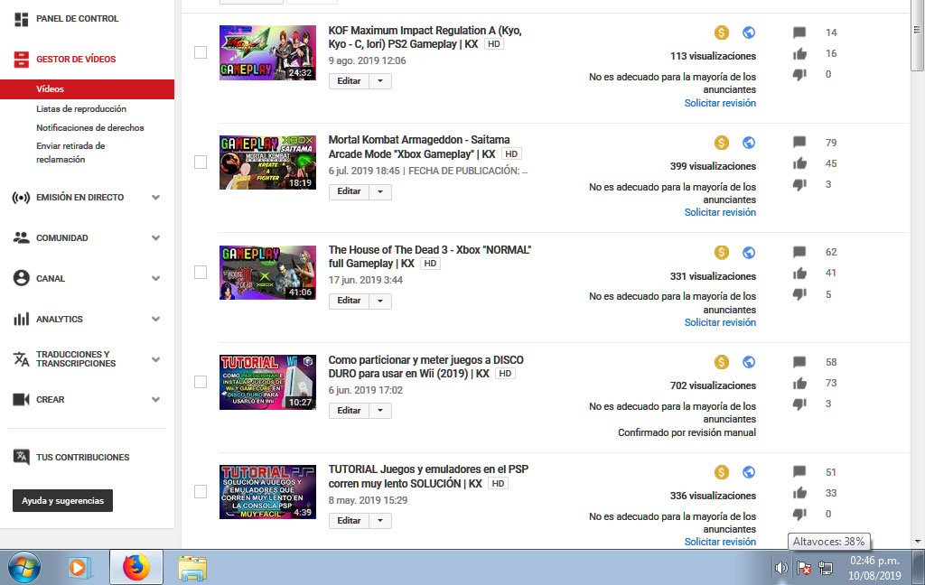
Task: Click monetization dollar icon for TUTORIAL PSP video
Action: 722,472
